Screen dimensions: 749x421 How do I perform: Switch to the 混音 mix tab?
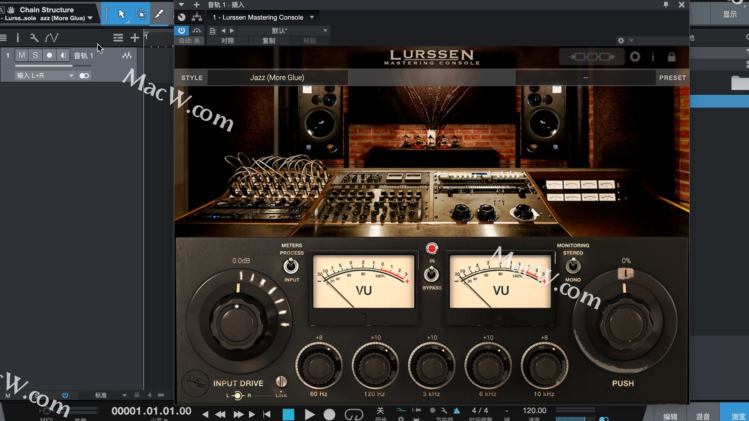(703, 416)
